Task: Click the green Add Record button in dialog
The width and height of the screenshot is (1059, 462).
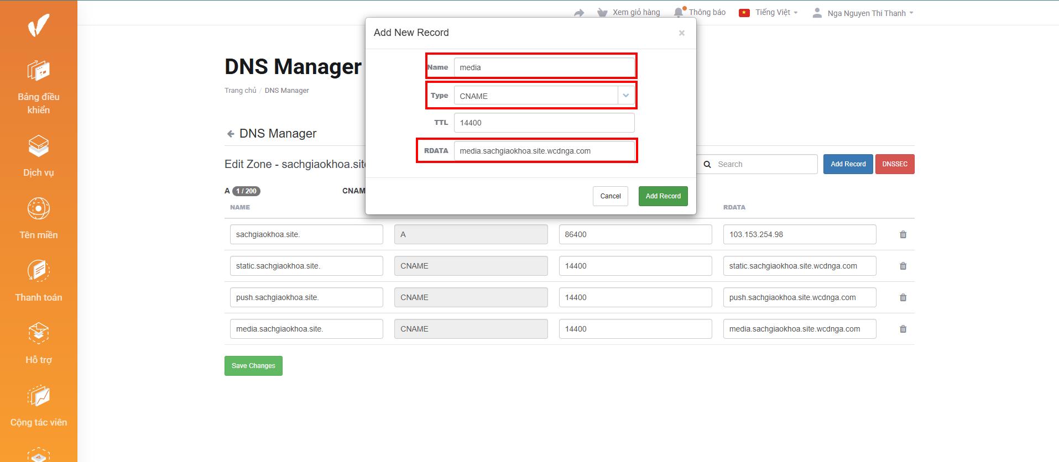Action: (662, 196)
